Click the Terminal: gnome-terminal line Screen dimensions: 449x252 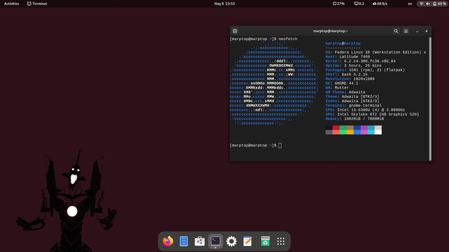click(353, 105)
